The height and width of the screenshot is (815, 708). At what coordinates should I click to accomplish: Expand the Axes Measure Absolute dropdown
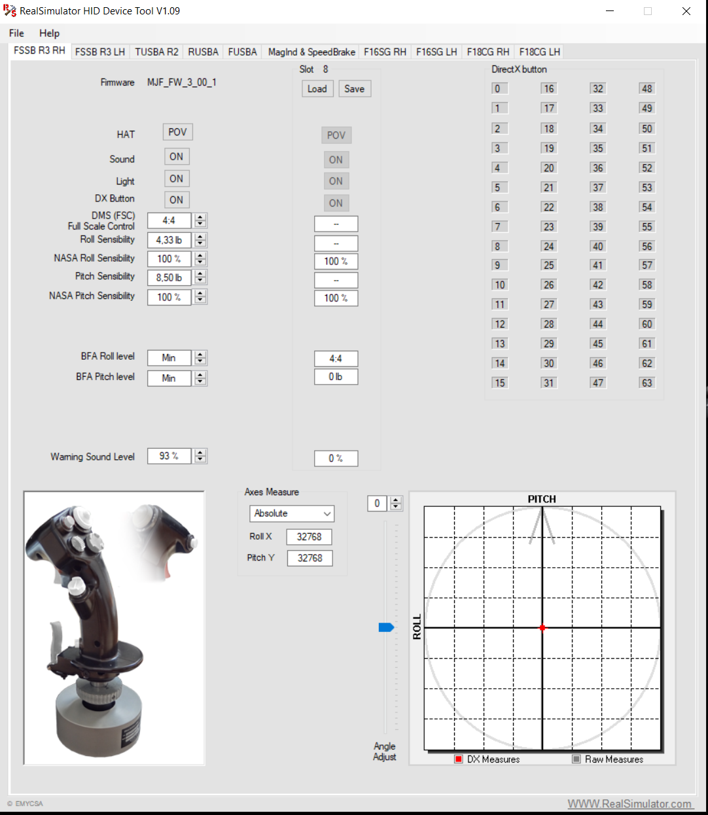coord(292,513)
